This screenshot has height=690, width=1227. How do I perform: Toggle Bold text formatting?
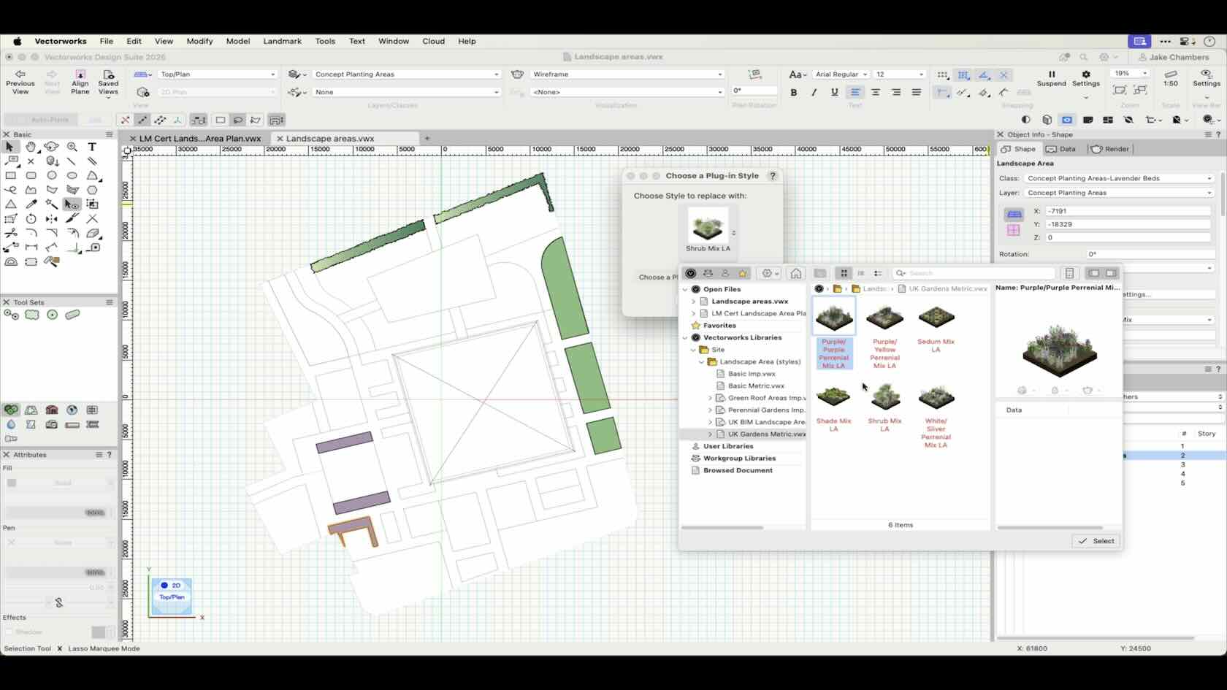click(x=794, y=92)
